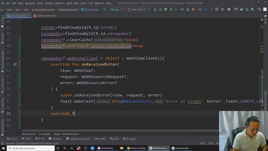The width and height of the screenshot is (268, 151).
Task: Click Apply Changes and Restart Activity icon
Action: click(x=155, y=9)
